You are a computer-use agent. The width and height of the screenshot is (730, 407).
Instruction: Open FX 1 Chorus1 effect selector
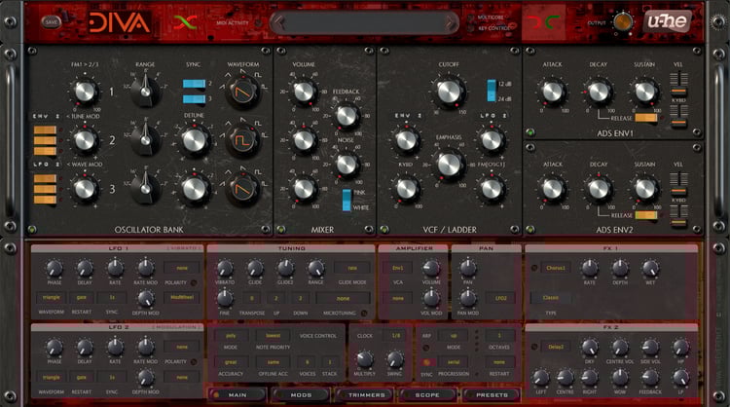pyautogui.click(x=556, y=268)
